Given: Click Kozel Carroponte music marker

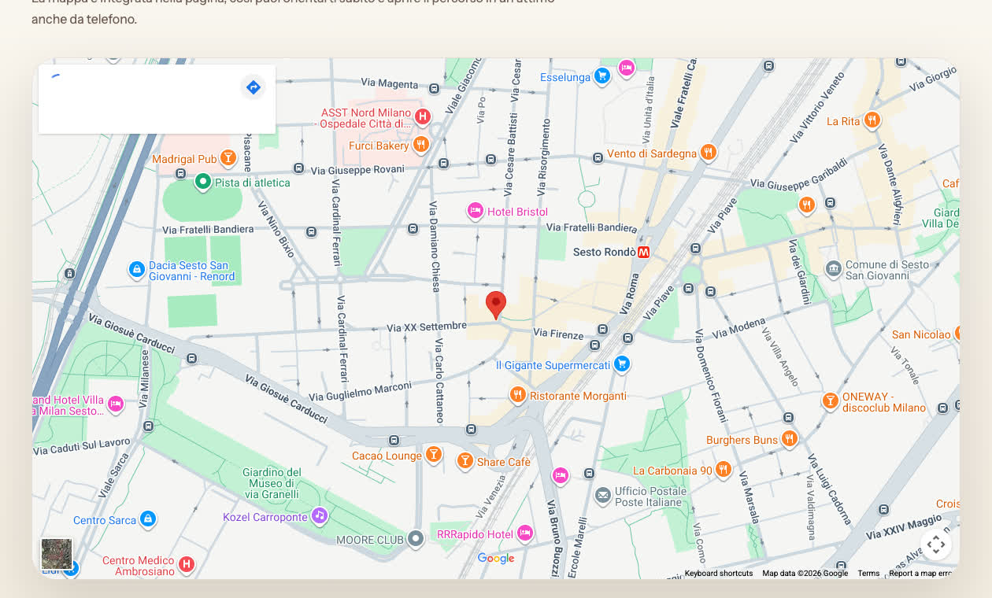Looking at the screenshot, I should pos(319,515).
